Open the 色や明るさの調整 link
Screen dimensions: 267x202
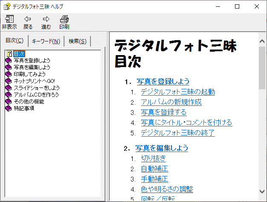pyautogui.click(x=167, y=189)
